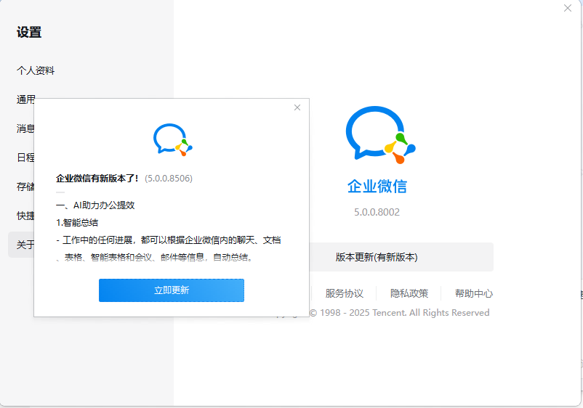Open the 快捷 settings section
The height and width of the screenshot is (408, 583).
[25, 216]
